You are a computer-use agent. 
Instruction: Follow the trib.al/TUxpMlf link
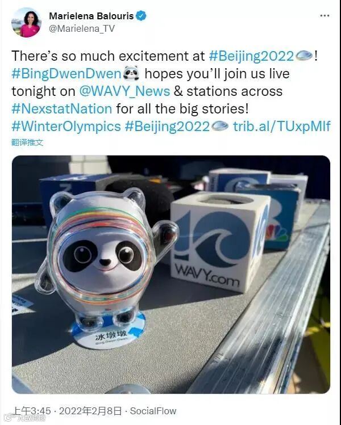click(282, 127)
